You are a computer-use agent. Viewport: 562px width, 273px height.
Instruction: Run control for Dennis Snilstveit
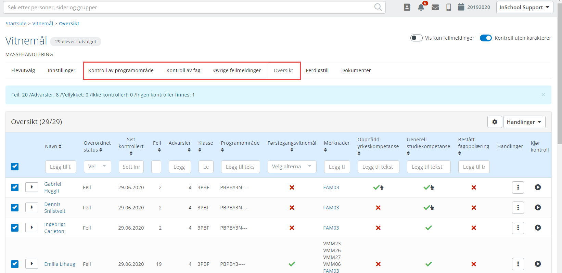pyautogui.click(x=538, y=207)
